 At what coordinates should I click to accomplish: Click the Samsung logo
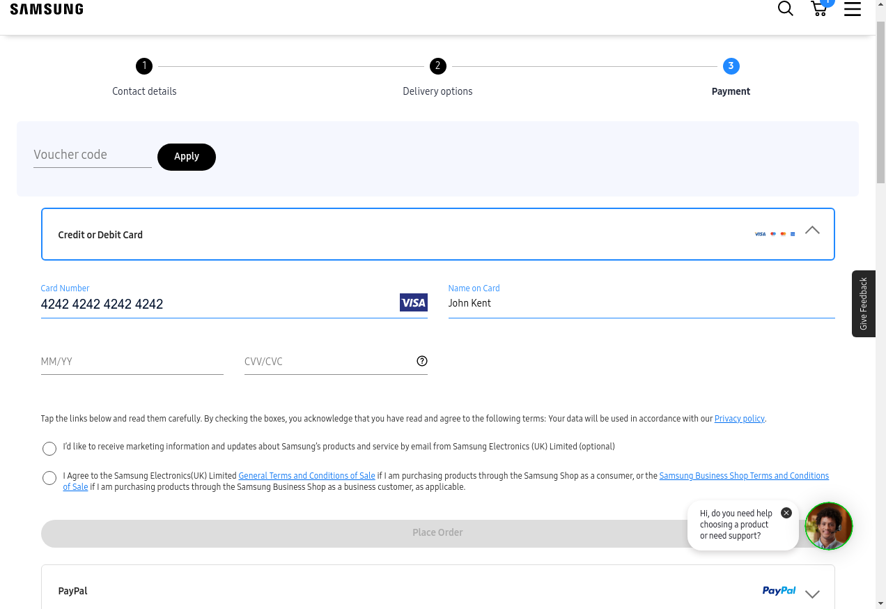47,9
